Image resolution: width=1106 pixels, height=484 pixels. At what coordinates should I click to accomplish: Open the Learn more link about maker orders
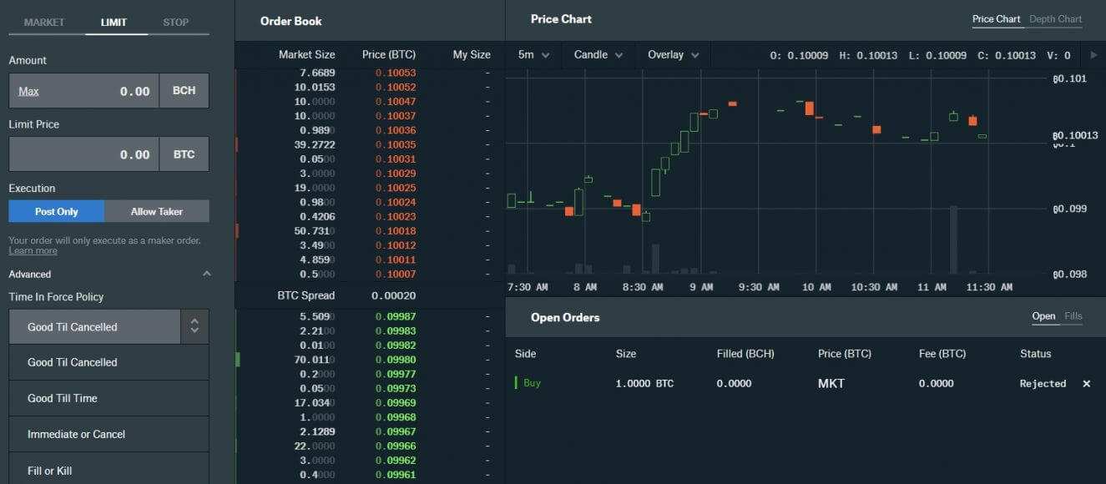click(33, 250)
